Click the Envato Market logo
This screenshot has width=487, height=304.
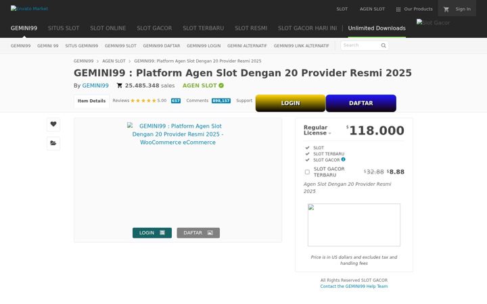click(x=29, y=9)
